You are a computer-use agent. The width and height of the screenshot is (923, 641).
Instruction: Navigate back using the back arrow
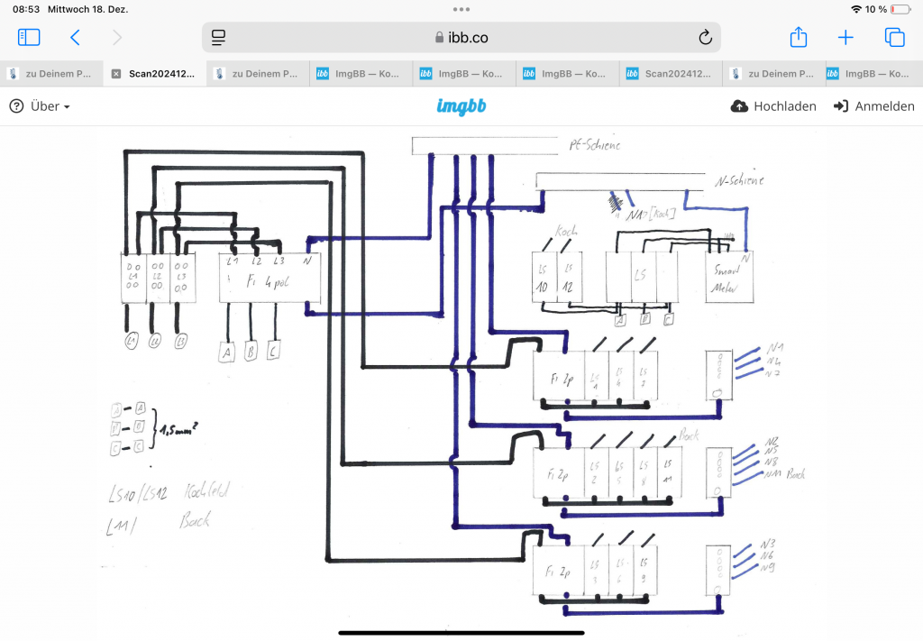coord(75,37)
